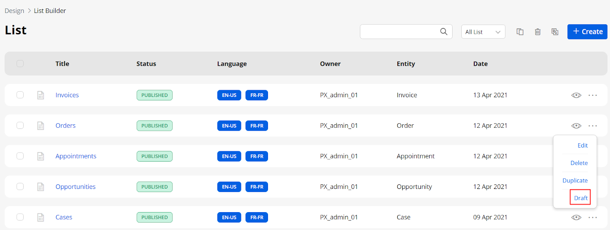This screenshot has width=610, height=230.
Task: Preview the Orders list with eye icon
Action: (576, 126)
